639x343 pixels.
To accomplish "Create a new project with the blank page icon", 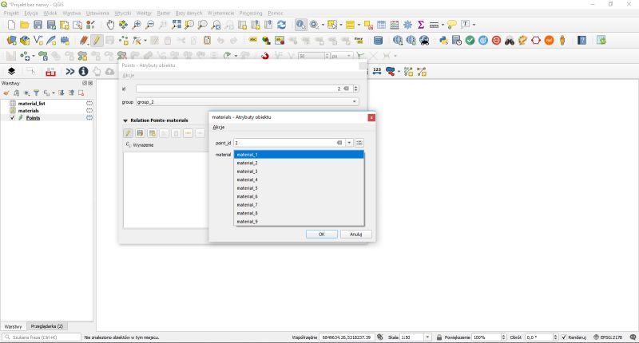I will [11, 25].
